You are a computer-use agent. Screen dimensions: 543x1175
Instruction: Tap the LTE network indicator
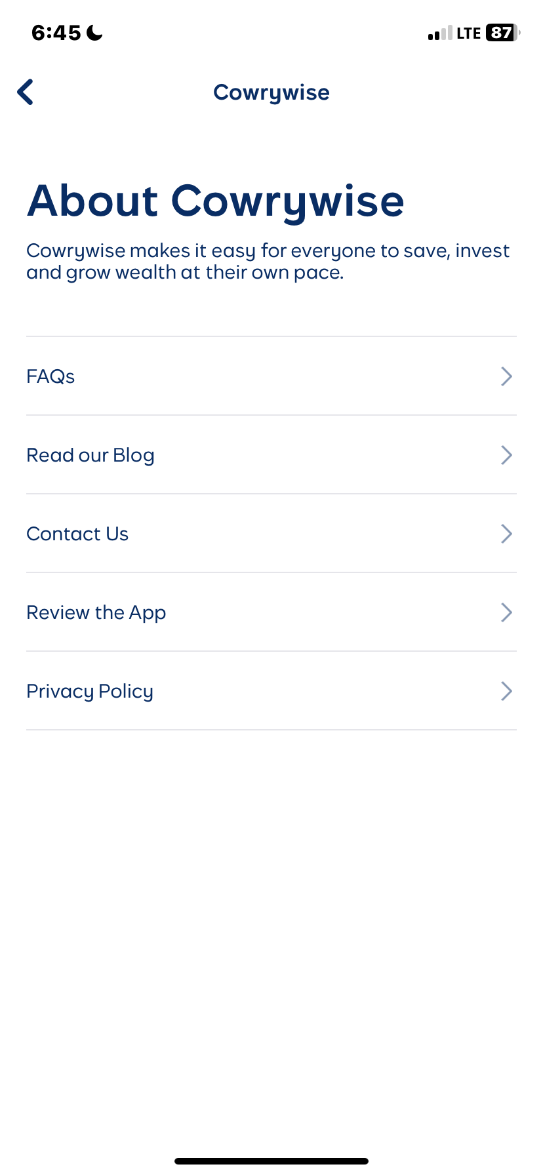[469, 33]
